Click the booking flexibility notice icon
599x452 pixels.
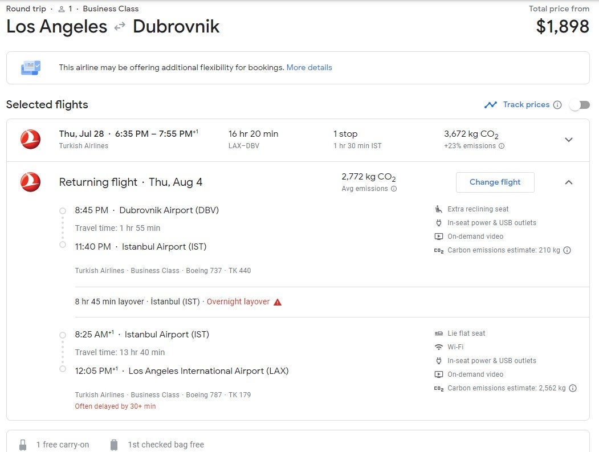click(31, 68)
